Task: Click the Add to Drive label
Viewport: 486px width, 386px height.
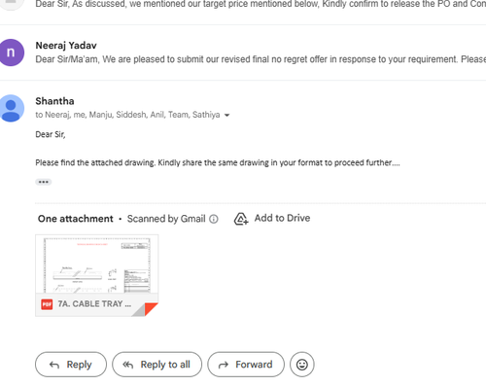Action: pyautogui.click(x=282, y=218)
